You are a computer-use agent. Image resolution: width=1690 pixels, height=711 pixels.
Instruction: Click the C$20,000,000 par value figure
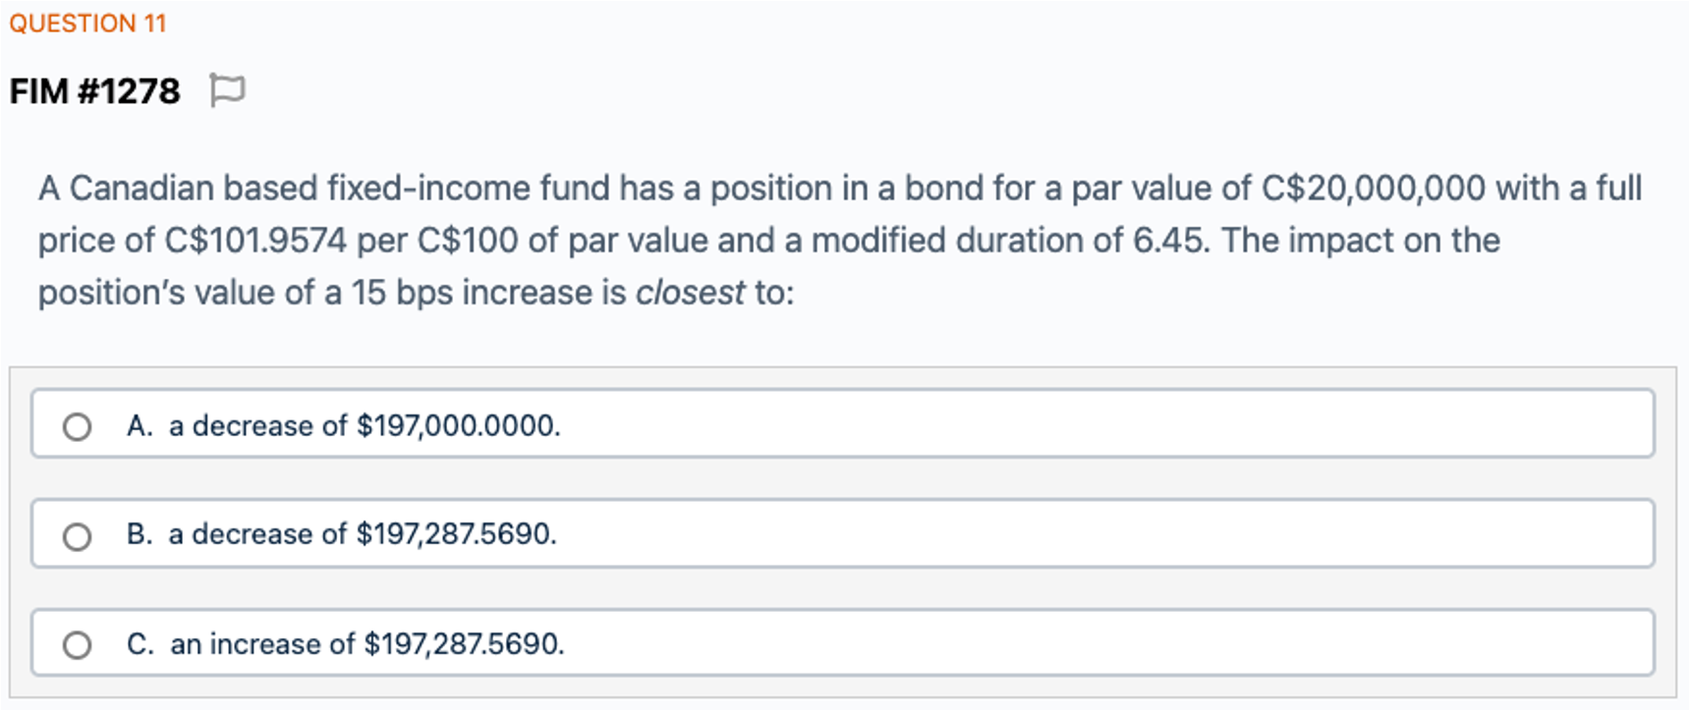pyautogui.click(x=1373, y=189)
